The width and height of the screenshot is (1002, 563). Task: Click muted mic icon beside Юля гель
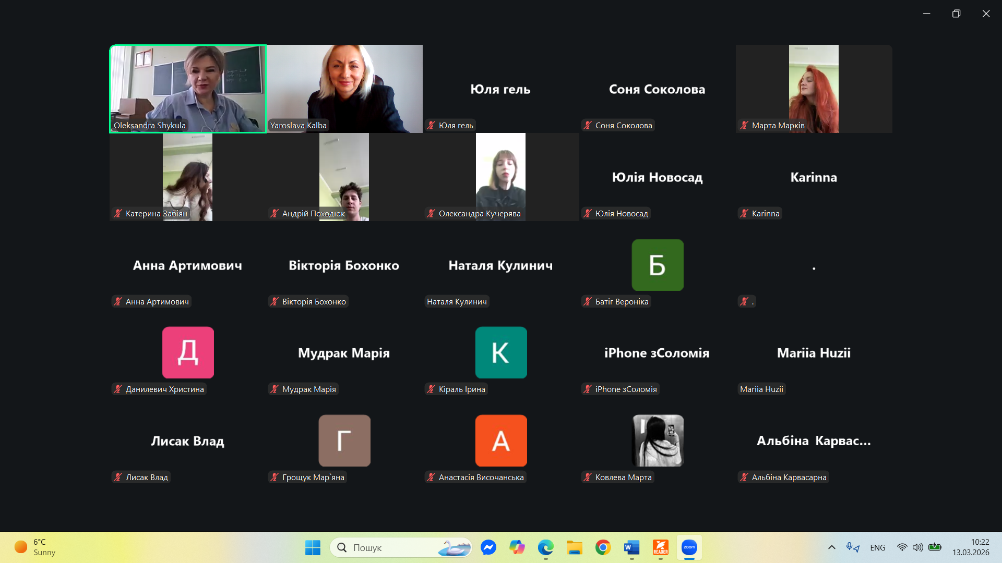tap(431, 125)
